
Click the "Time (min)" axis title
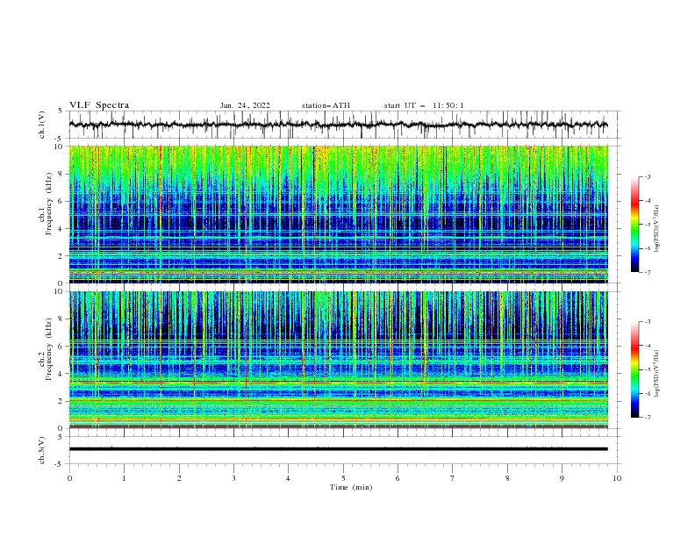click(351, 487)
